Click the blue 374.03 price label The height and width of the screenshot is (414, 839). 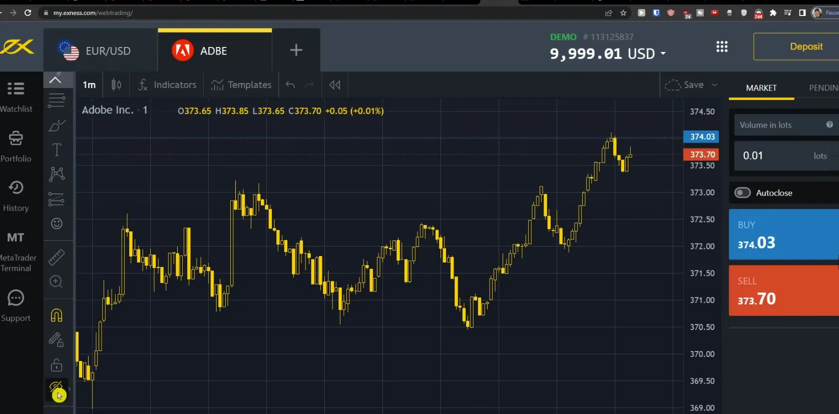(x=701, y=136)
